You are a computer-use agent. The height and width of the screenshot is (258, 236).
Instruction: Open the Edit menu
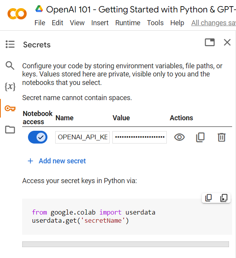tap(58, 23)
